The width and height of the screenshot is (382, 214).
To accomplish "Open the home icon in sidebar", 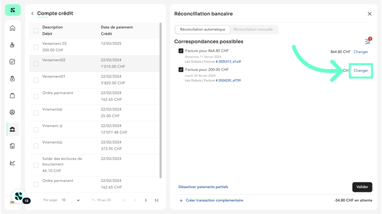I will pyautogui.click(x=12, y=28).
